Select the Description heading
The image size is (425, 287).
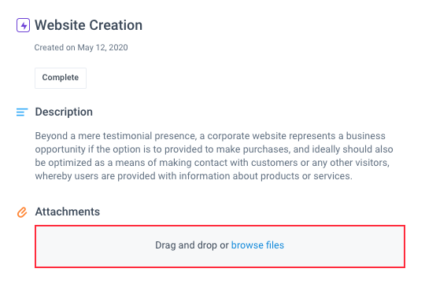click(64, 112)
